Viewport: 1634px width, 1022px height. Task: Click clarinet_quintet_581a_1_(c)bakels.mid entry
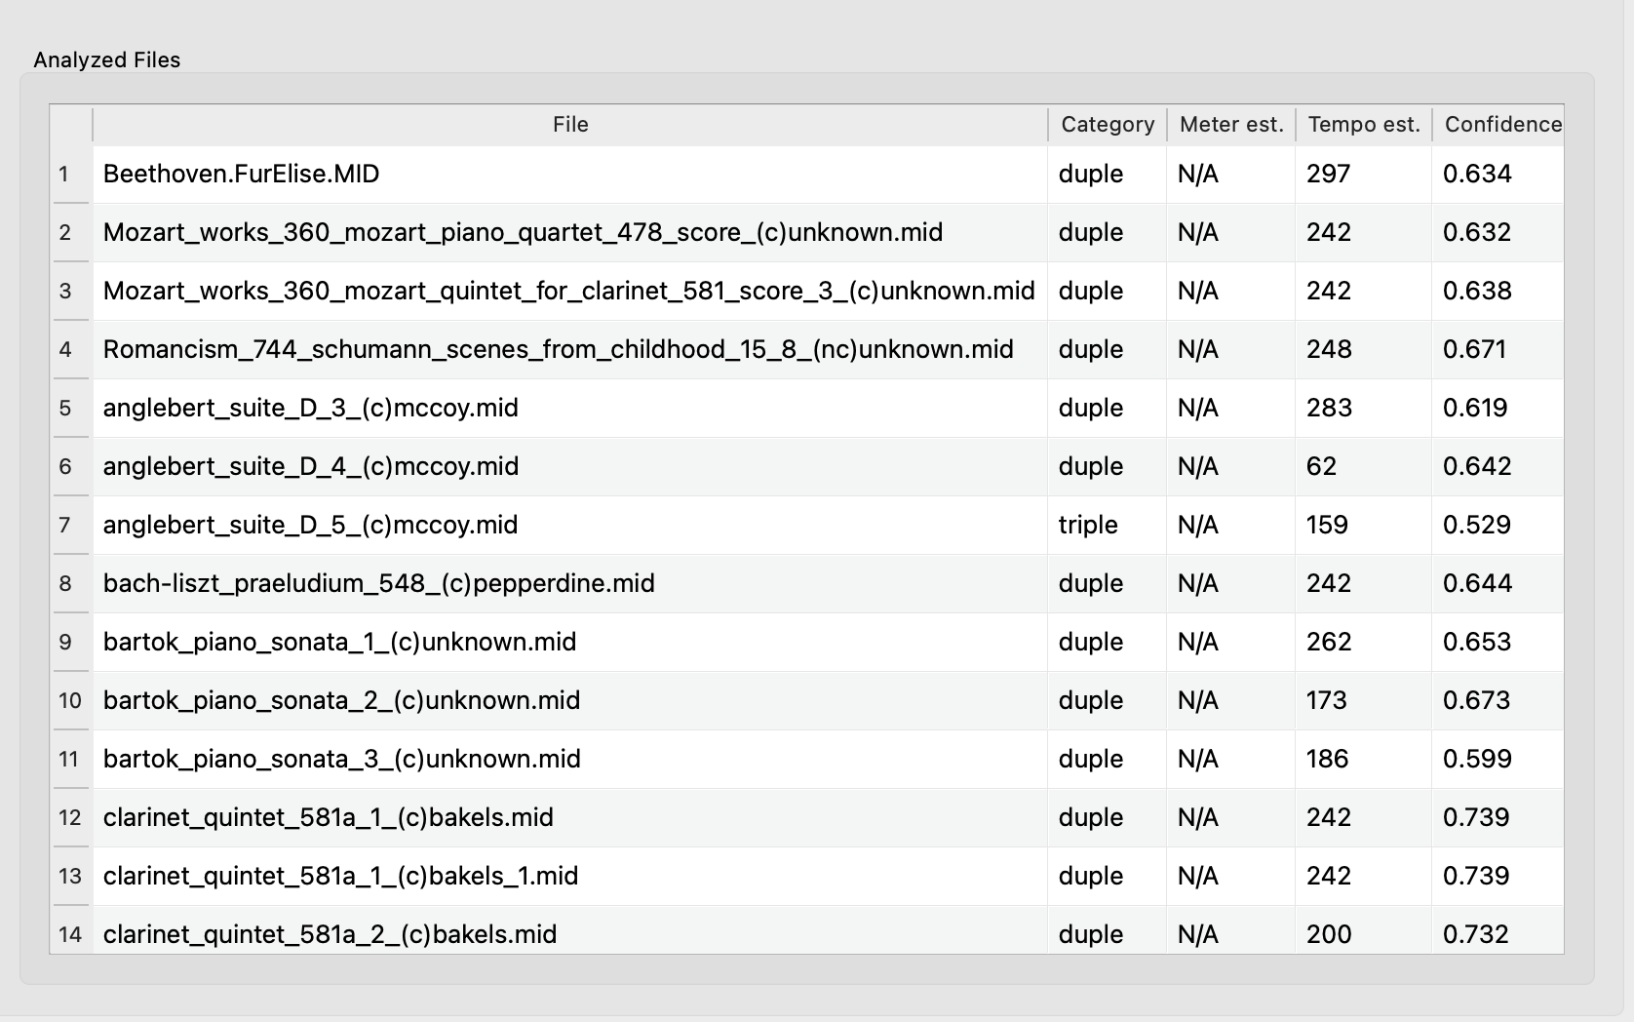[328, 818]
